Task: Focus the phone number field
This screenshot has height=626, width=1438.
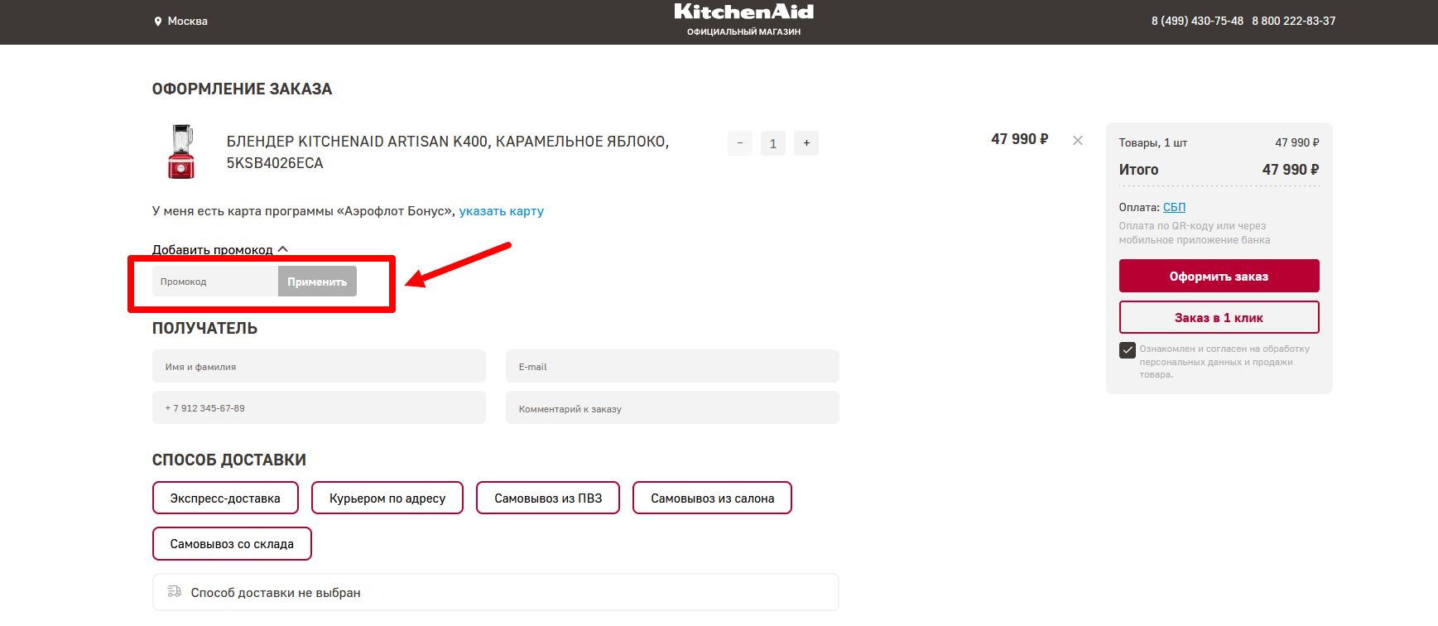Action: (x=319, y=407)
